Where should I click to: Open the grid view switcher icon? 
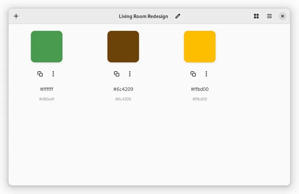(256, 16)
